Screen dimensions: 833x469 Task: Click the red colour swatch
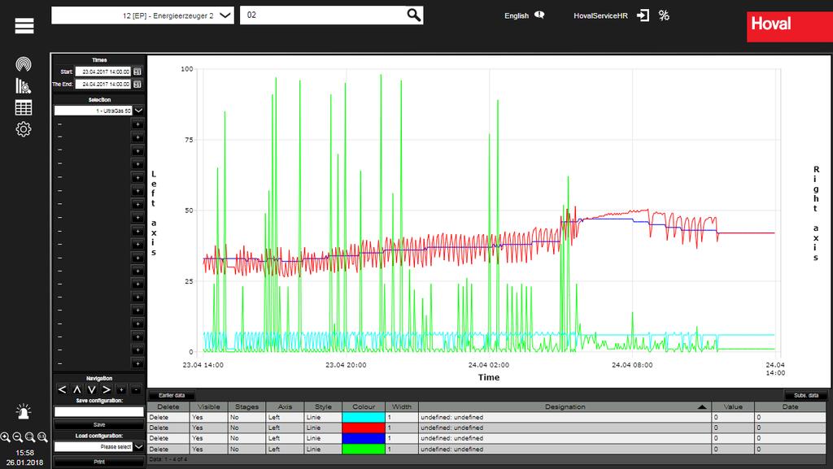tap(364, 428)
